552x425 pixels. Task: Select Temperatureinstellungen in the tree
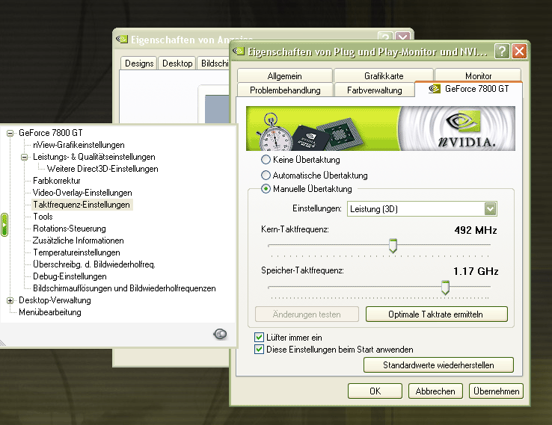point(76,252)
